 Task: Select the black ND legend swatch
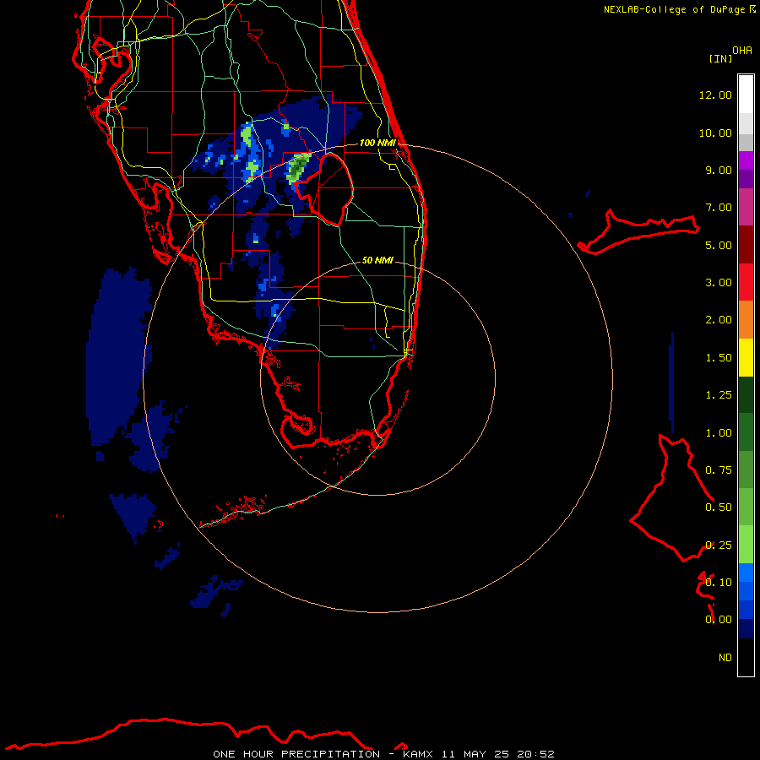(746, 657)
